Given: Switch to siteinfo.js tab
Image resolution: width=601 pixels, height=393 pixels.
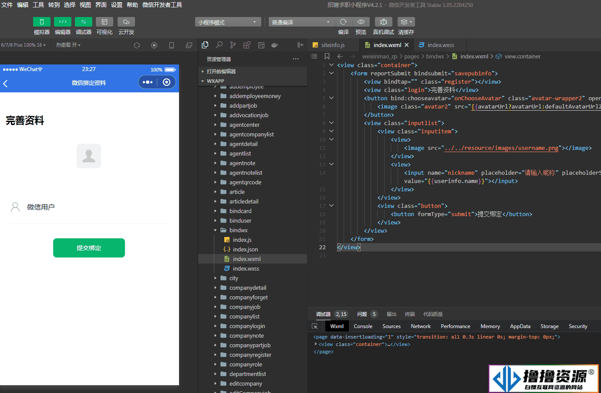Looking at the screenshot, I should click(x=333, y=45).
